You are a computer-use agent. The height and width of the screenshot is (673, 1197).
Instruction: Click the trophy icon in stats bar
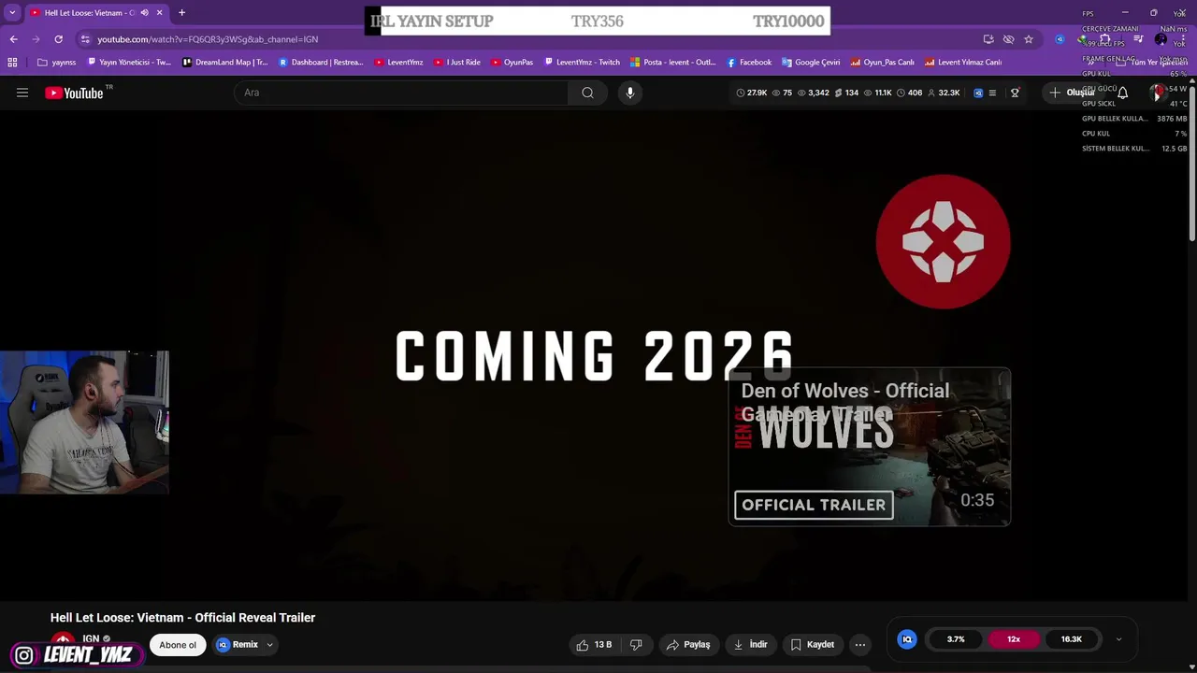pyautogui.click(x=1015, y=93)
